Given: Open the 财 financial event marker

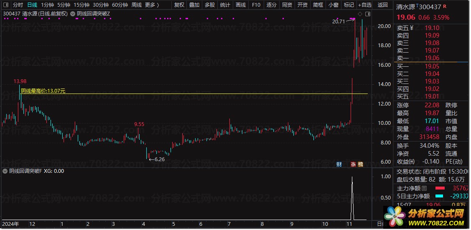Looking at the screenshot, I should [x=339, y=164].
